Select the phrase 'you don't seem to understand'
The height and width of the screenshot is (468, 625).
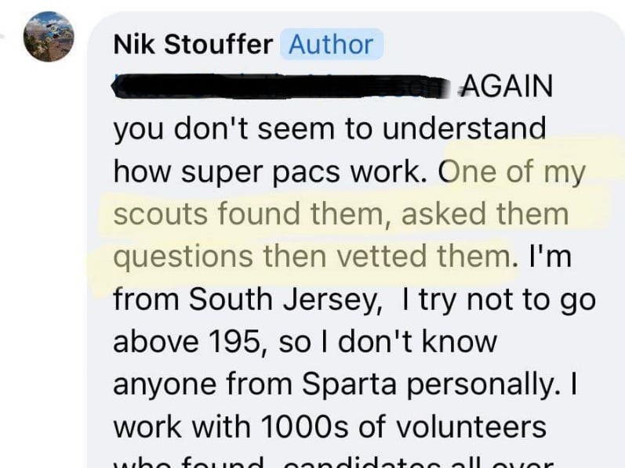click(329, 128)
